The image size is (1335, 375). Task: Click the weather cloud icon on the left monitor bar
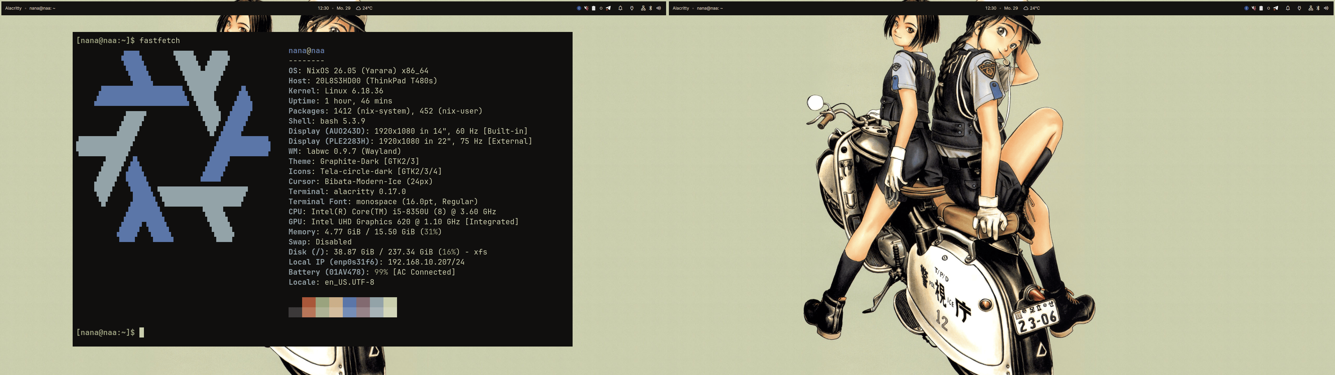pos(358,8)
